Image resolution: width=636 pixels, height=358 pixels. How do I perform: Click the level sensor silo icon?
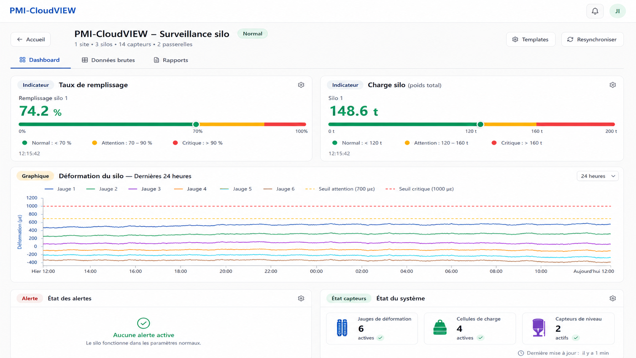(x=538, y=328)
